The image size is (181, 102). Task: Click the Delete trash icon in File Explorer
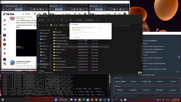tap(71, 20)
